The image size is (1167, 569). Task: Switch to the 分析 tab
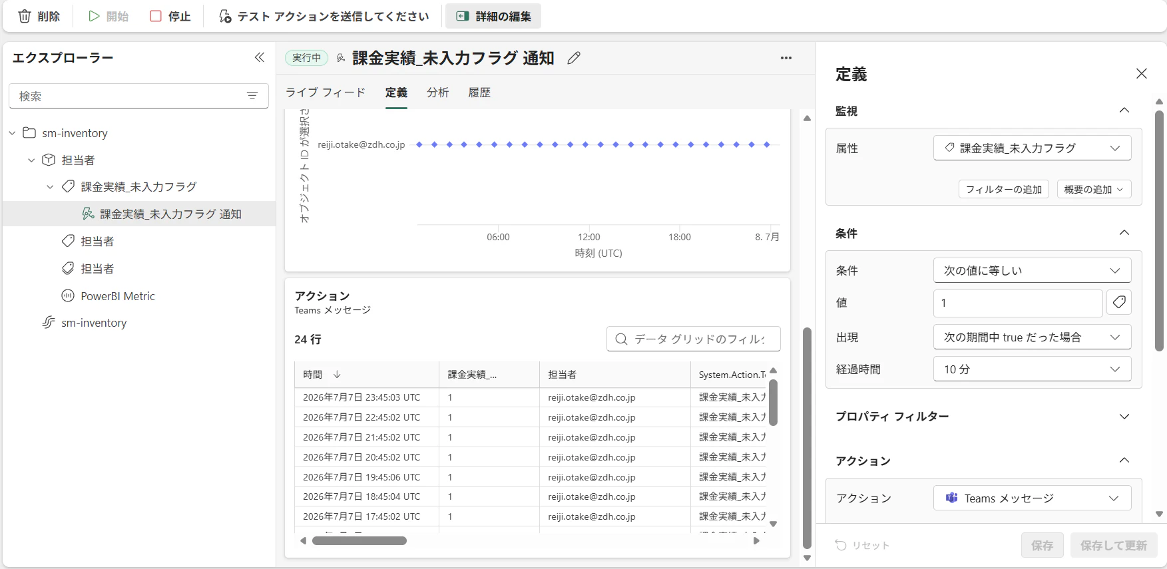coord(437,93)
